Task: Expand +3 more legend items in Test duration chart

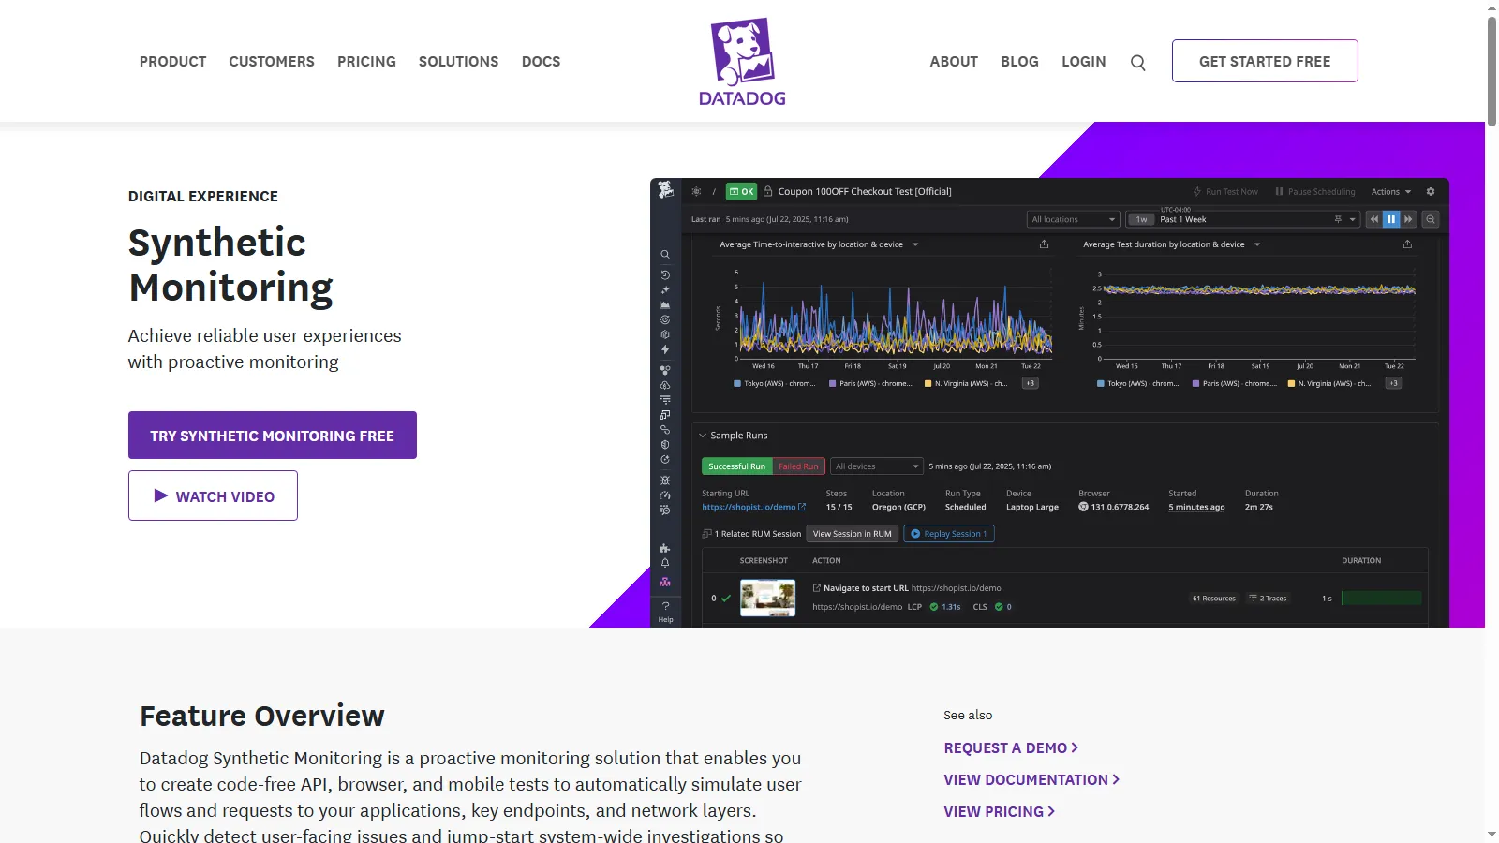Action: click(x=1393, y=383)
